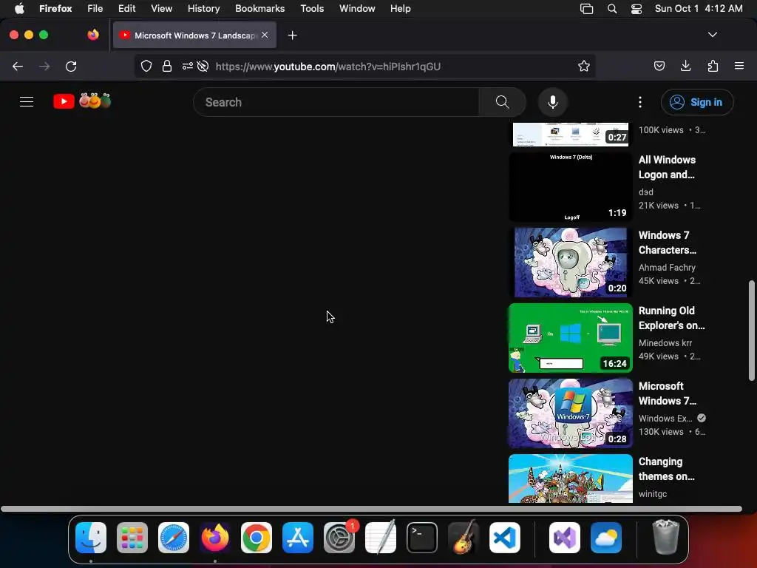
Task: Play Microsoft Windows 7 0:28 thumbnail
Action: coord(570,413)
